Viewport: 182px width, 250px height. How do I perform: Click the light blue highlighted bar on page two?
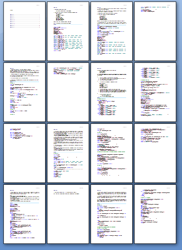(68, 25)
